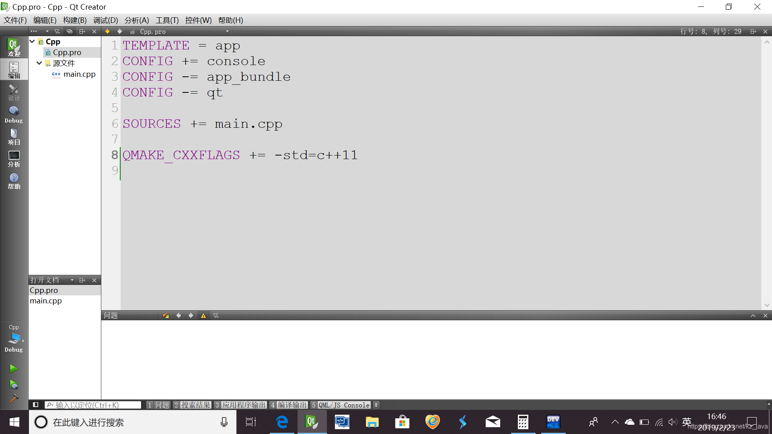Split the project sidebar pane
The image size is (772, 434).
tap(82, 31)
